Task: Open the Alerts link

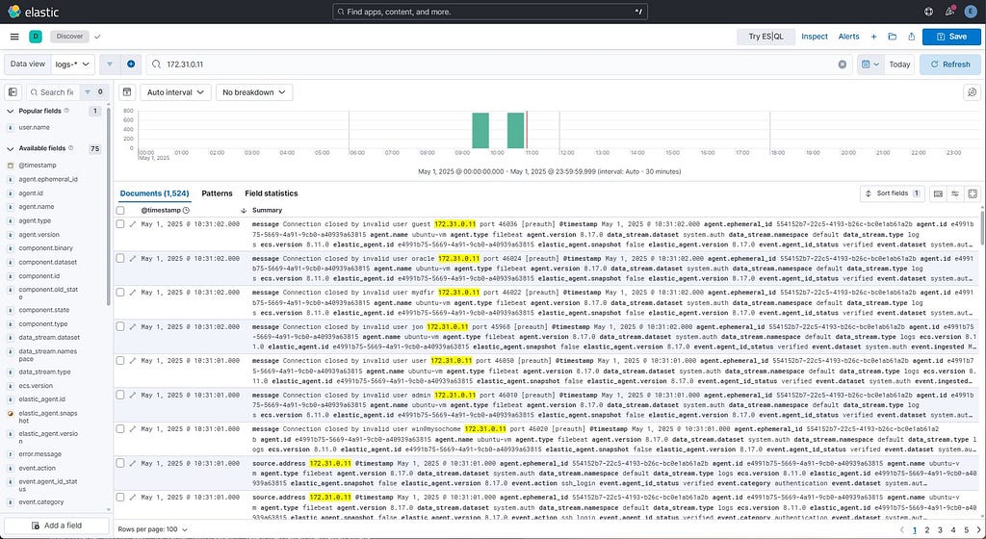Action: click(x=848, y=37)
